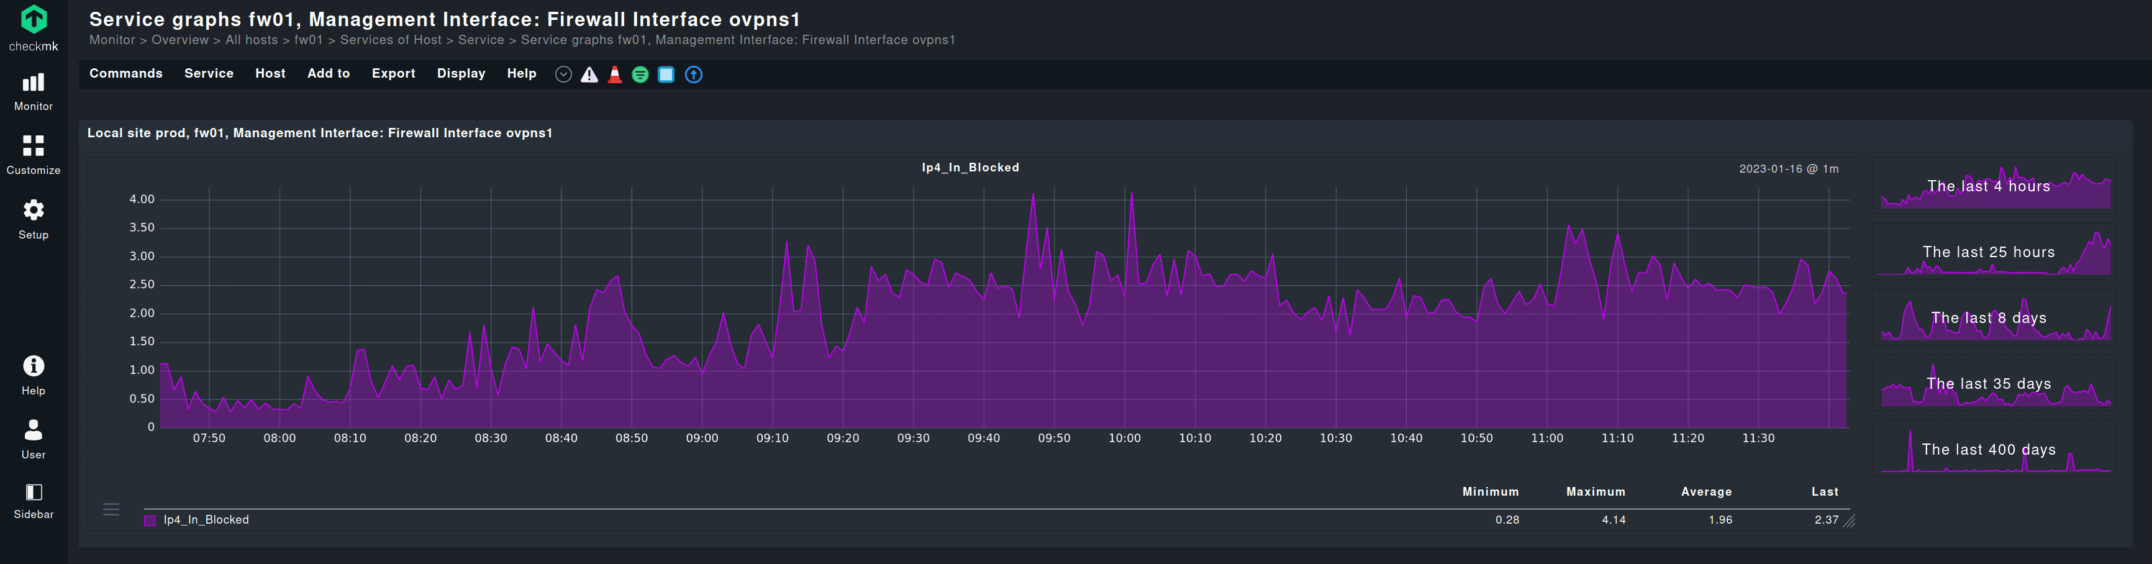Screen dimensions: 2152x564
Task: Click the minimum value 0.28
Action: 1507,520
